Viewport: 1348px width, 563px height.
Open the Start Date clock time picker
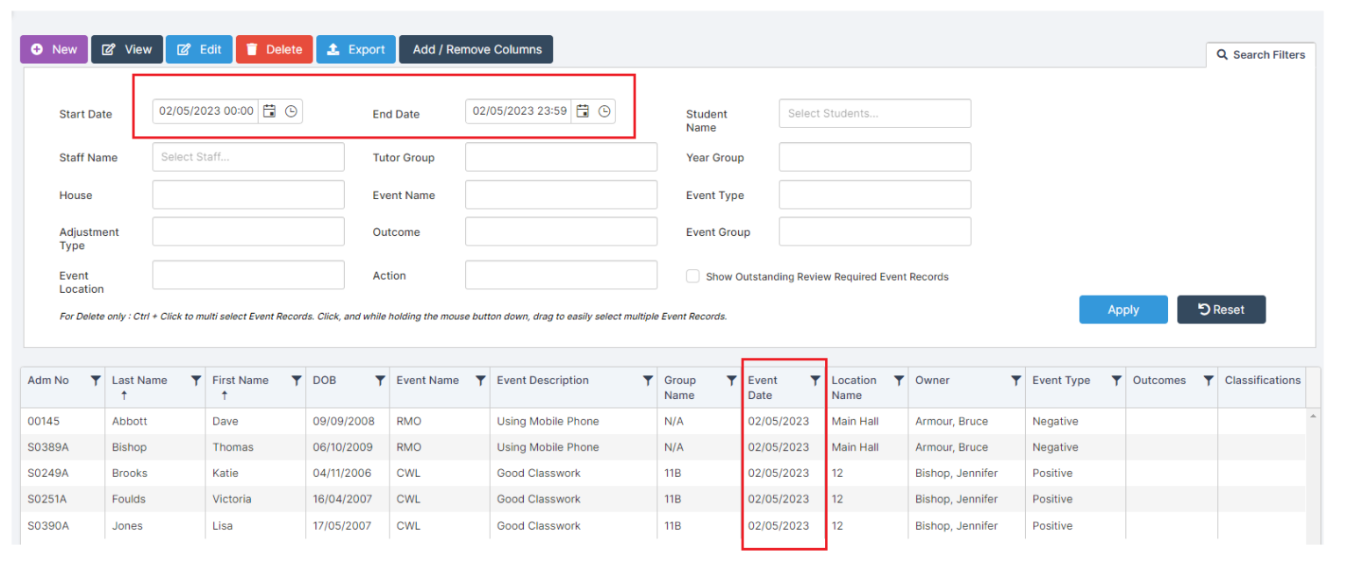click(292, 110)
